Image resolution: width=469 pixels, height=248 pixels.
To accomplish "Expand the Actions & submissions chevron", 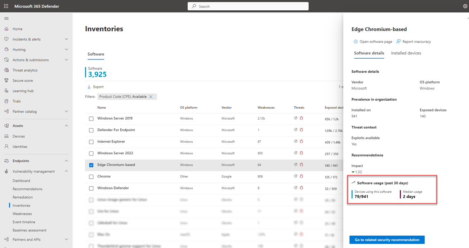I will [67, 60].
